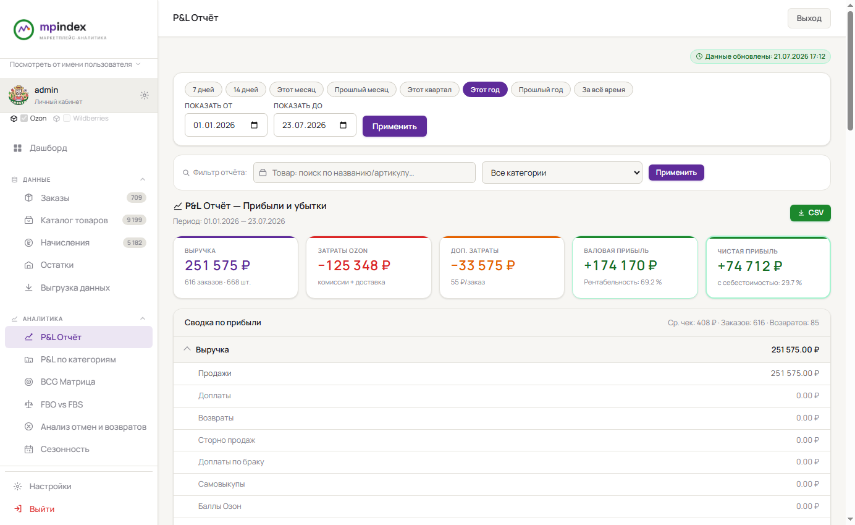Click the red Выйти exit icon

(17, 509)
